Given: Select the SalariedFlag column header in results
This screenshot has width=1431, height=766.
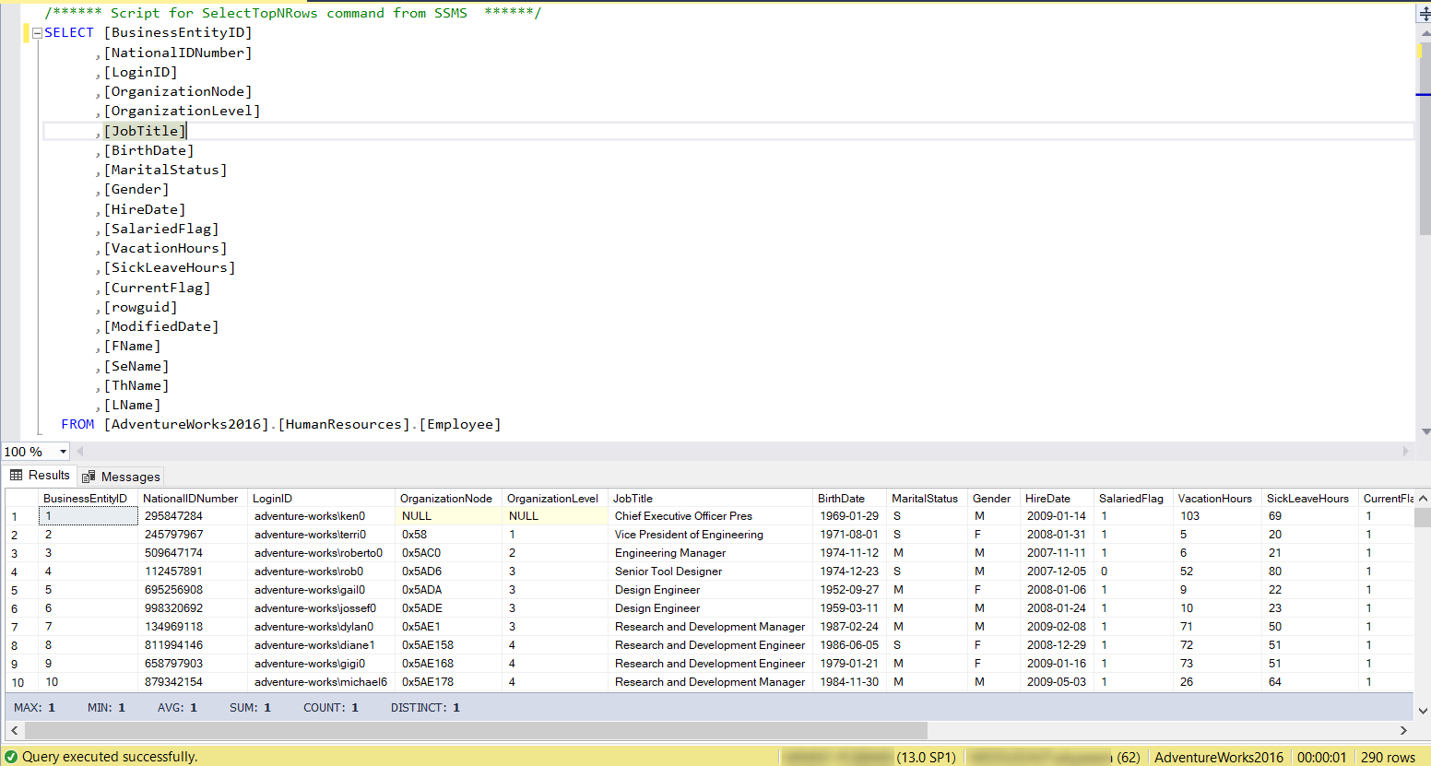Looking at the screenshot, I should click(x=1131, y=499).
